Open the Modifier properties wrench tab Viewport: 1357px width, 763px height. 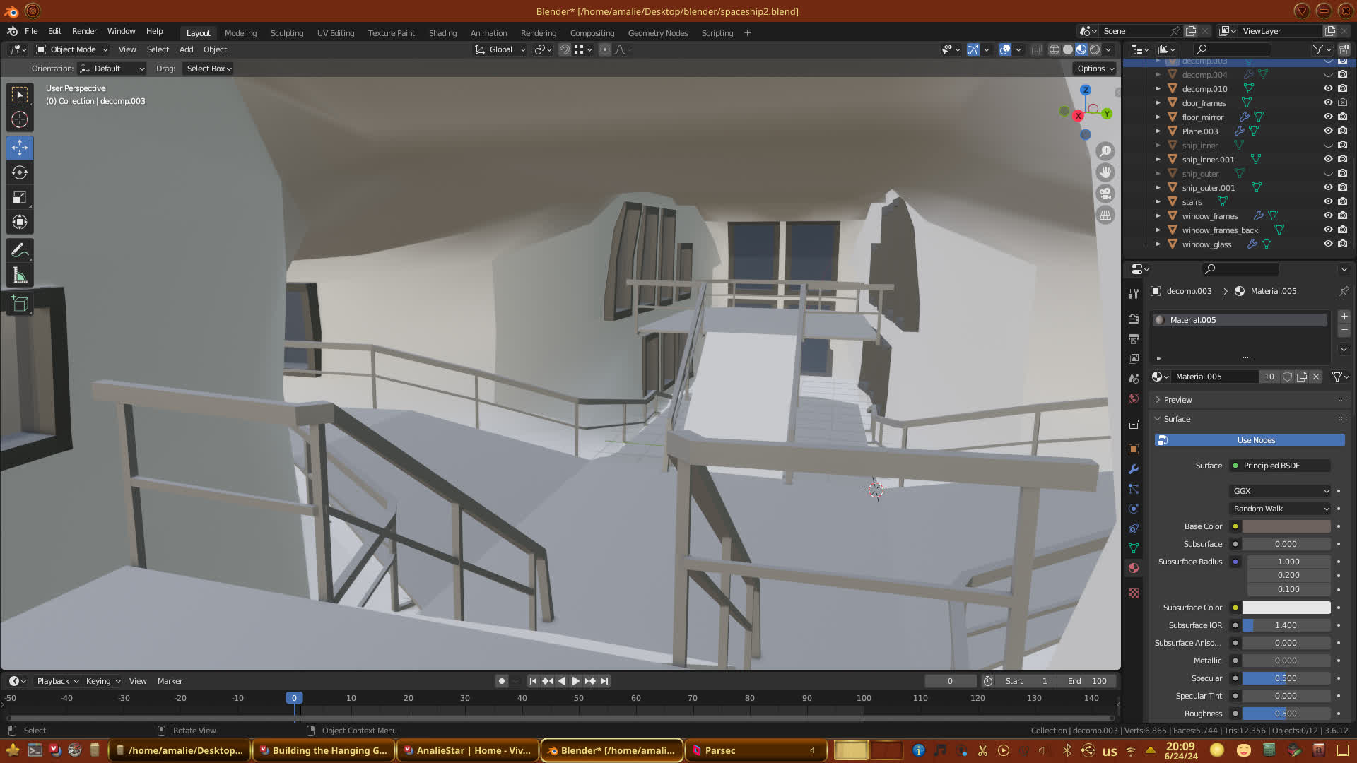coord(1134,469)
